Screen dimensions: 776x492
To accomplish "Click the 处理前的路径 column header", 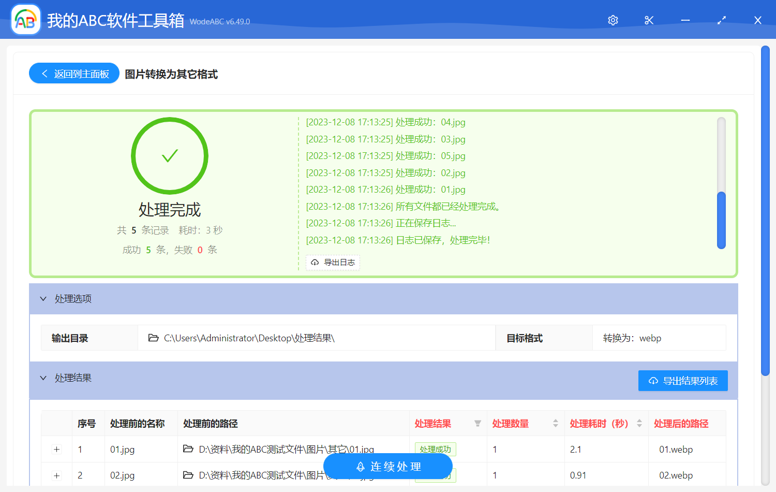I will click(x=211, y=424).
